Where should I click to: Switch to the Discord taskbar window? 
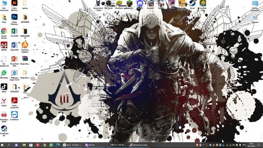[x=95, y=145]
